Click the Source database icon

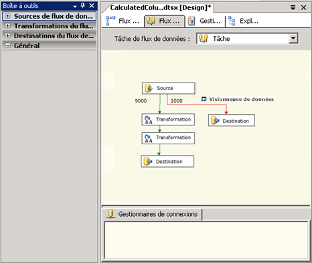pos(149,88)
